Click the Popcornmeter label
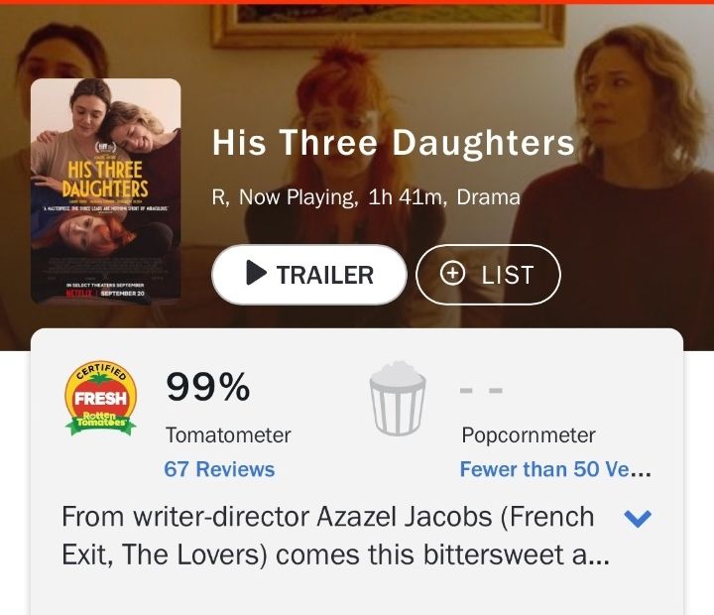The width and height of the screenshot is (714, 615). point(529,435)
